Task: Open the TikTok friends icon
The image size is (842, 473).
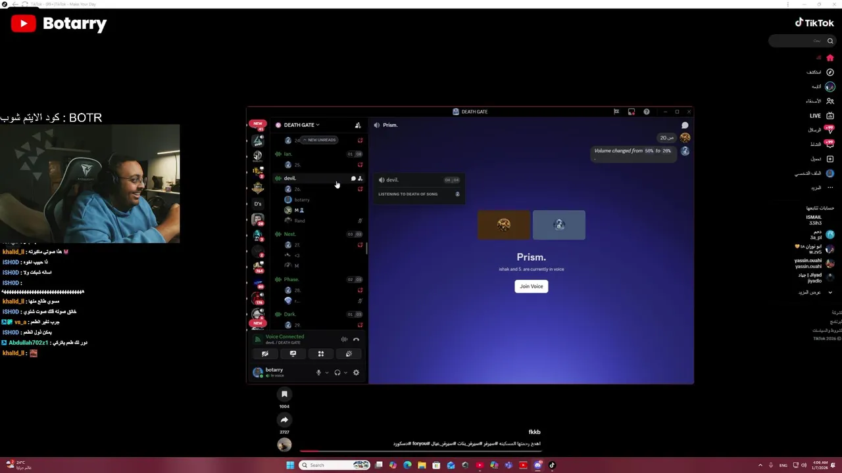Action: [830, 101]
